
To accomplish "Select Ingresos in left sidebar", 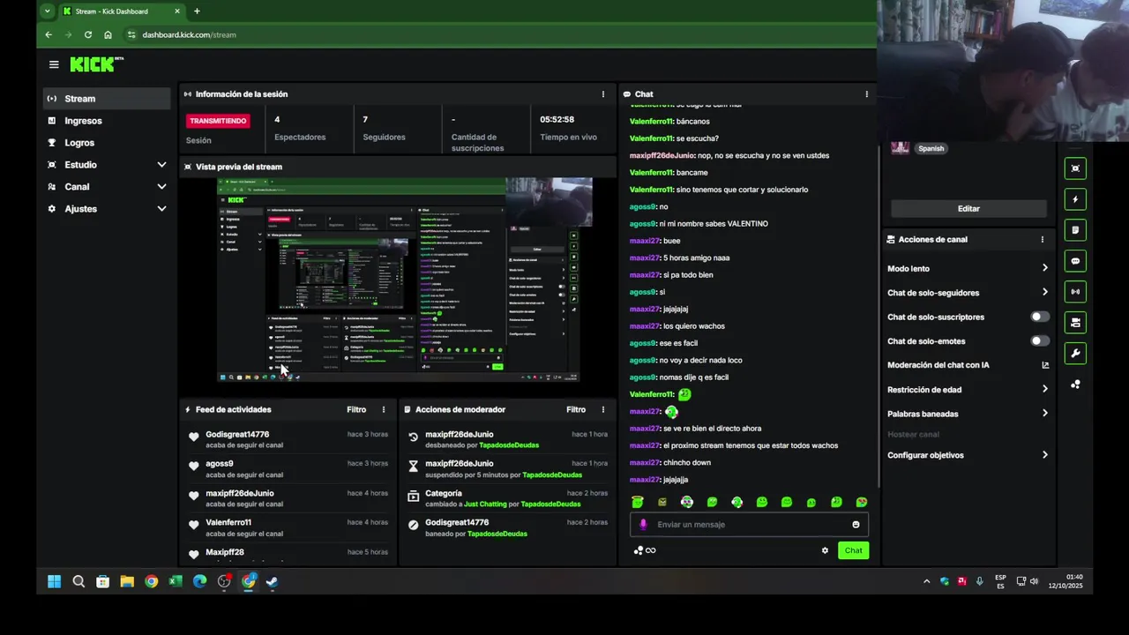I will point(107,121).
